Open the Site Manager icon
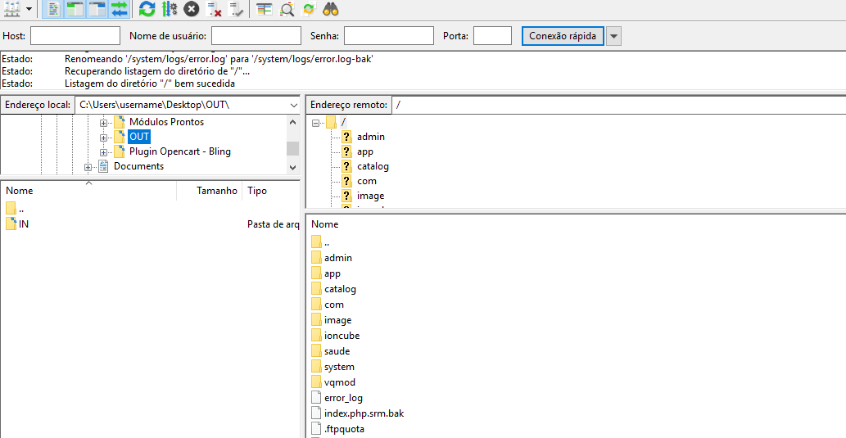This screenshot has width=846, height=438. pos(11,9)
